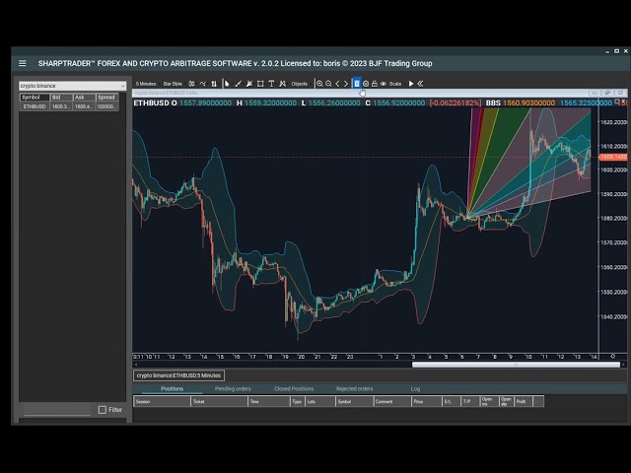The width and height of the screenshot is (631, 473).
Task: Open the hamburger main menu
Action: click(x=22, y=63)
